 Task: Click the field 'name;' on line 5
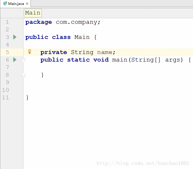point(106,53)
